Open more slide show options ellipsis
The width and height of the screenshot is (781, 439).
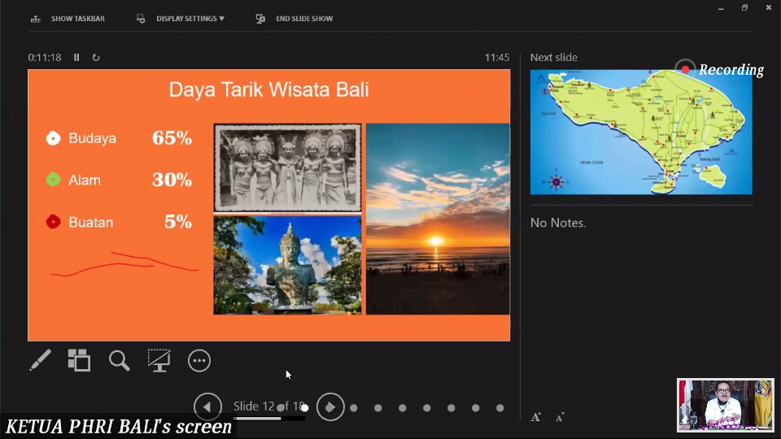[199, 360]
